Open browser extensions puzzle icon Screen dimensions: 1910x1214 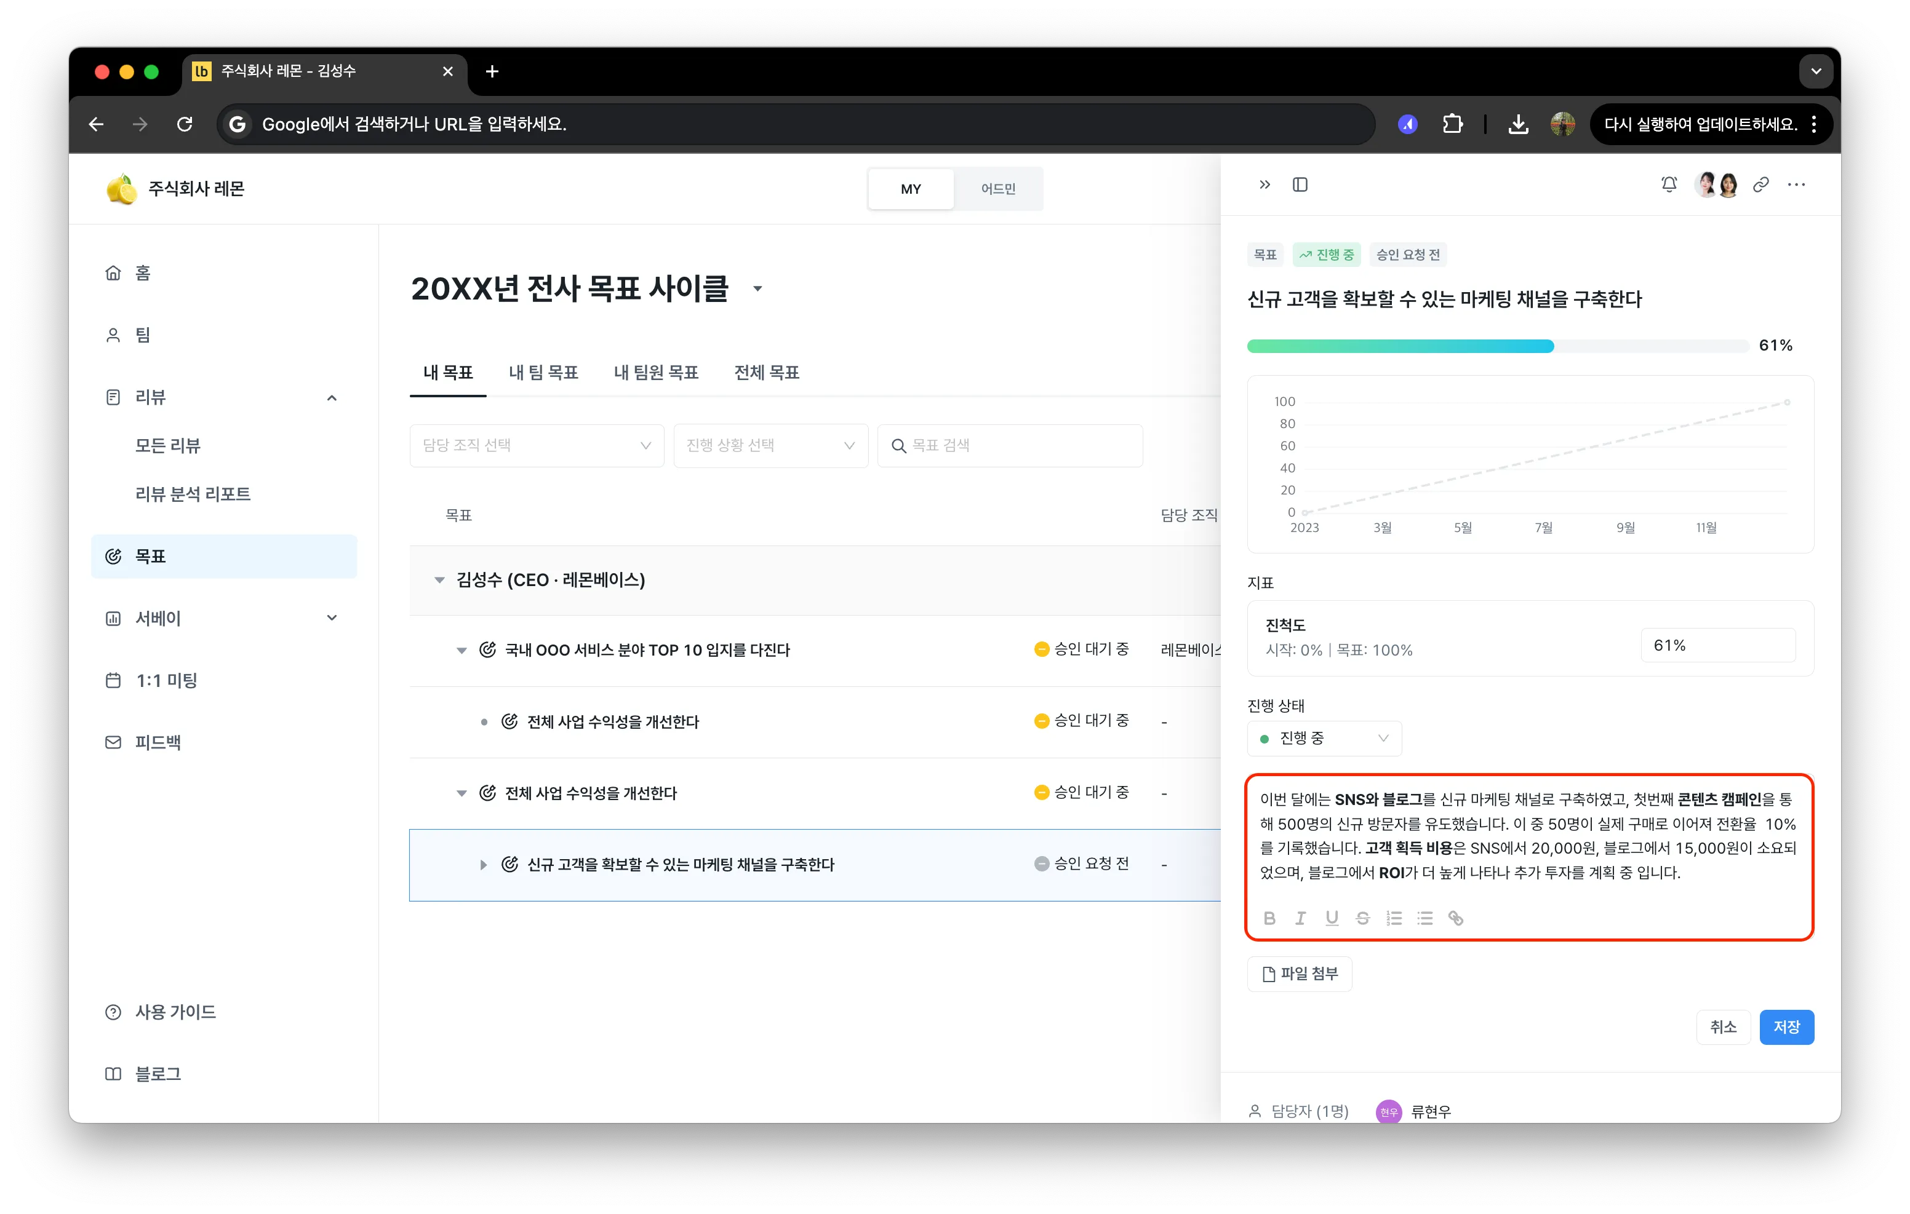pos(1452,124)
